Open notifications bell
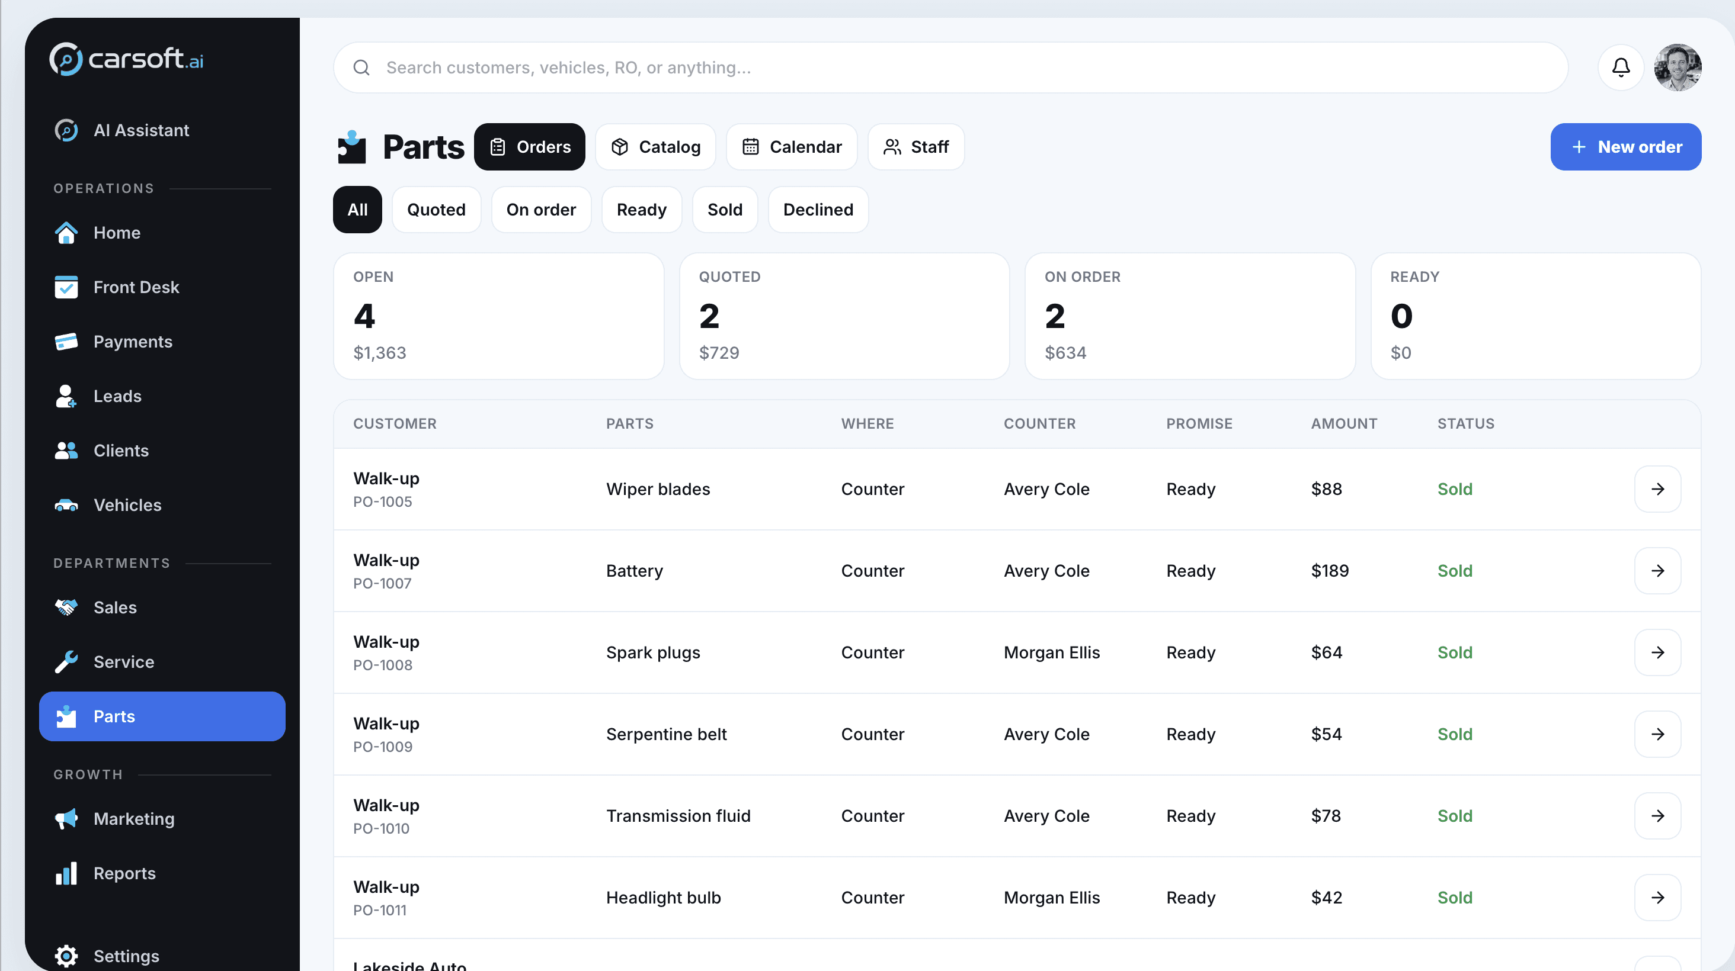The image size is (1735, 971). [1621, 67]
